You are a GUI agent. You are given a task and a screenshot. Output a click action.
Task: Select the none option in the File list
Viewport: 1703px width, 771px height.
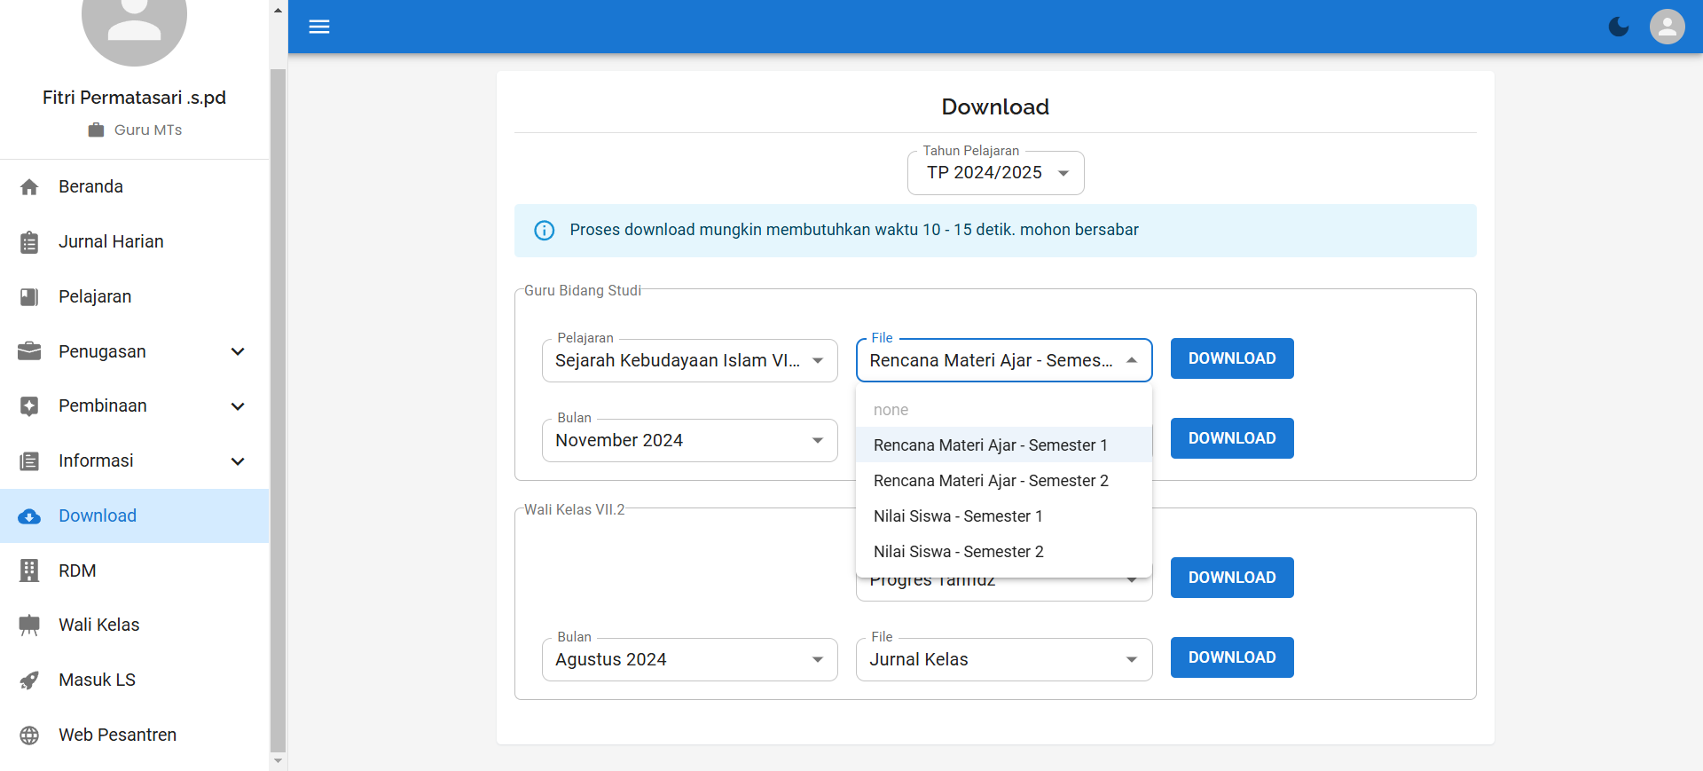point(1004,410)
